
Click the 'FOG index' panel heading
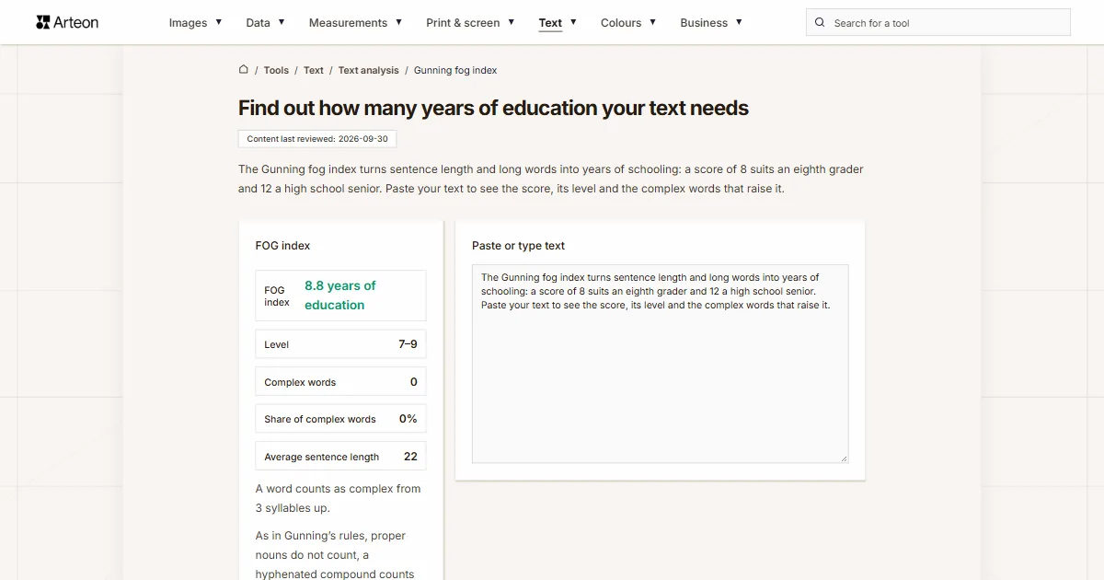[x=282, y=246]
